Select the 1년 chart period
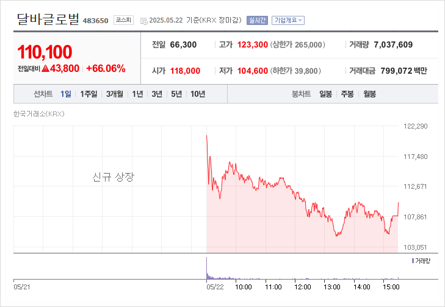 (x=137, y=94)
